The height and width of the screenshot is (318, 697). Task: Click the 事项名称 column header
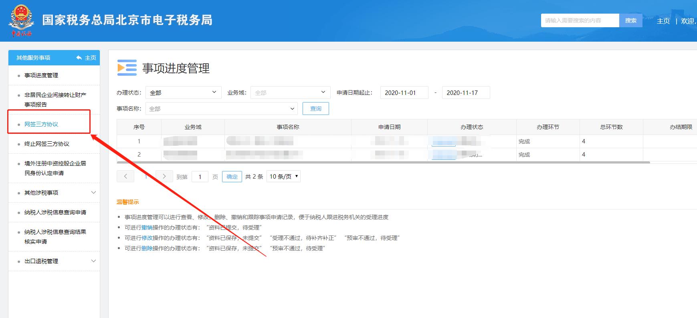[x=288, y=127]
